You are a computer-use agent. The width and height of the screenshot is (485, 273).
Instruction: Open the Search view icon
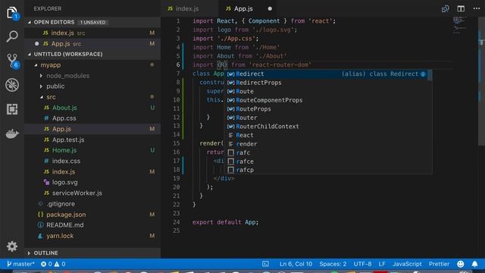click(12, 36)
